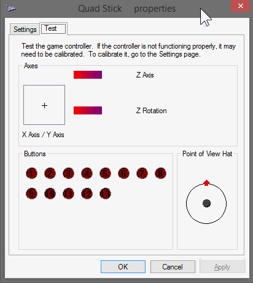Click button indicator 3

pos(68,173)
